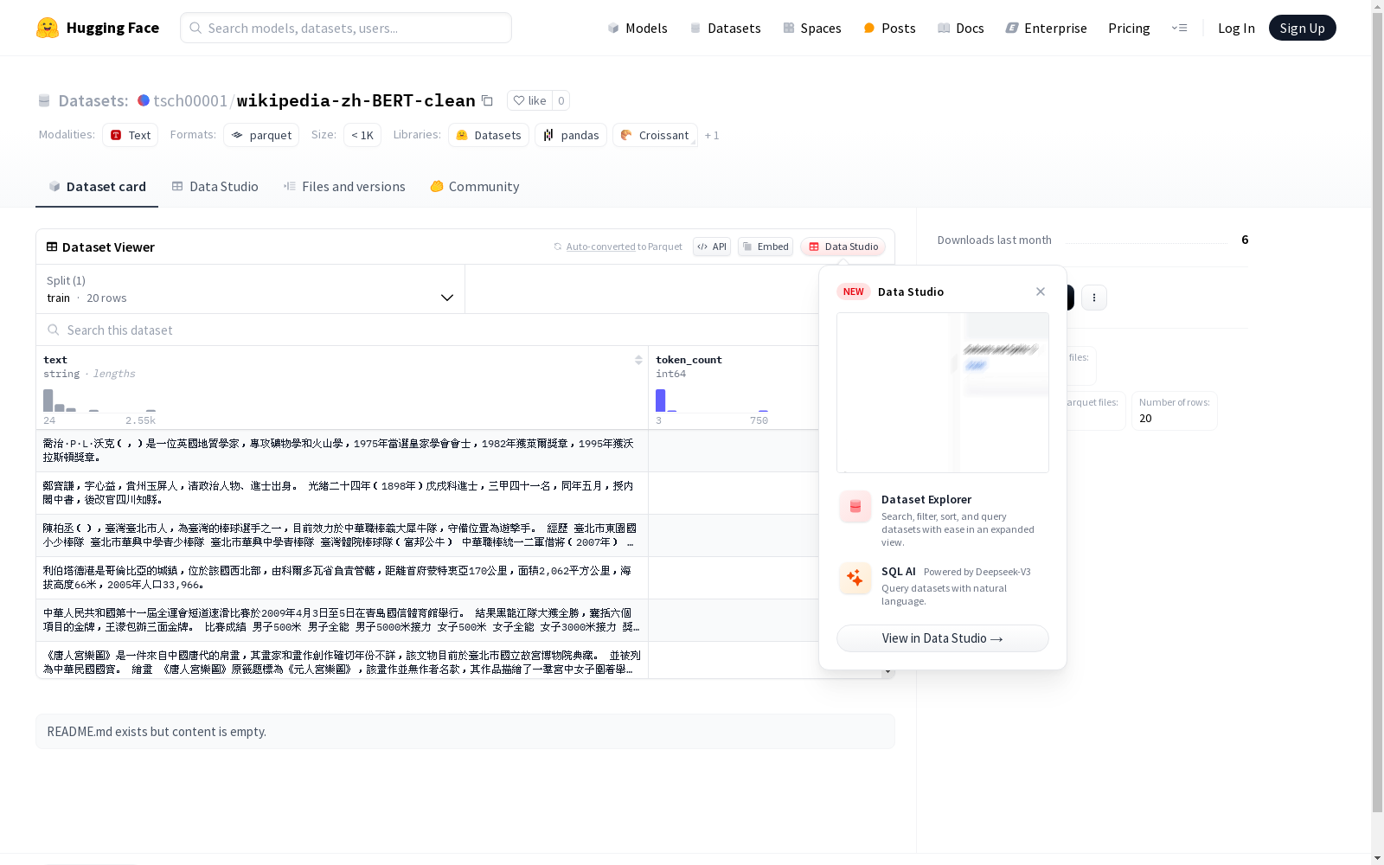Viewport: 1384px width, 865px height.
Task: Click the like count number
Action: 561,100
